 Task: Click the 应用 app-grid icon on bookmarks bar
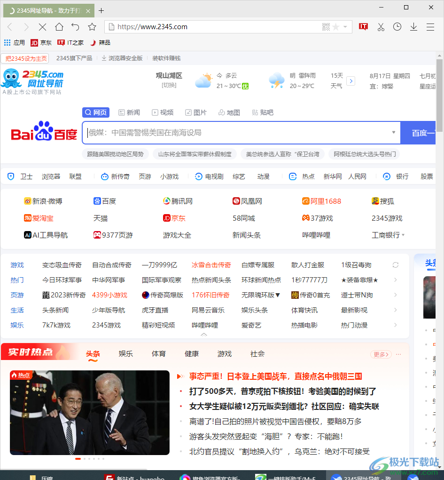tap(8, 42)
